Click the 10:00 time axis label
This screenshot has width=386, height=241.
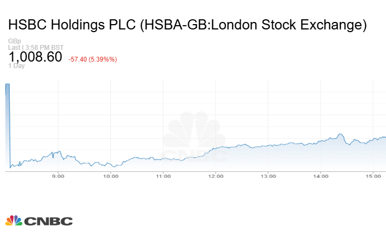click(x=111, y=176)
